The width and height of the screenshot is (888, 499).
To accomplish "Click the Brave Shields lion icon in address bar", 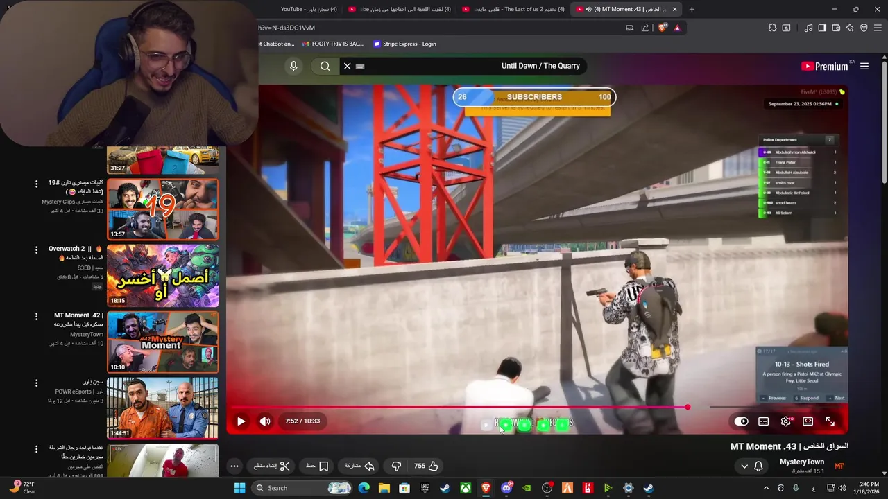I will pos(662,28).
